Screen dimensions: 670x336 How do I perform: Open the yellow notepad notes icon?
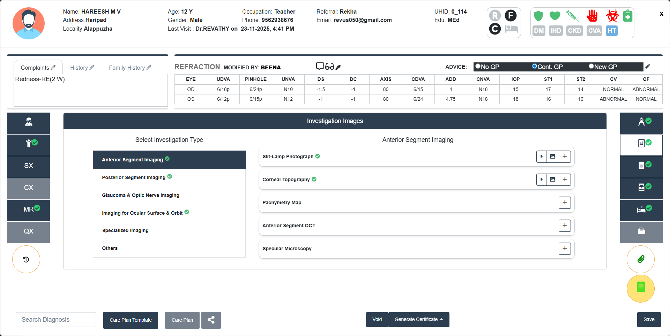[640, 288]
